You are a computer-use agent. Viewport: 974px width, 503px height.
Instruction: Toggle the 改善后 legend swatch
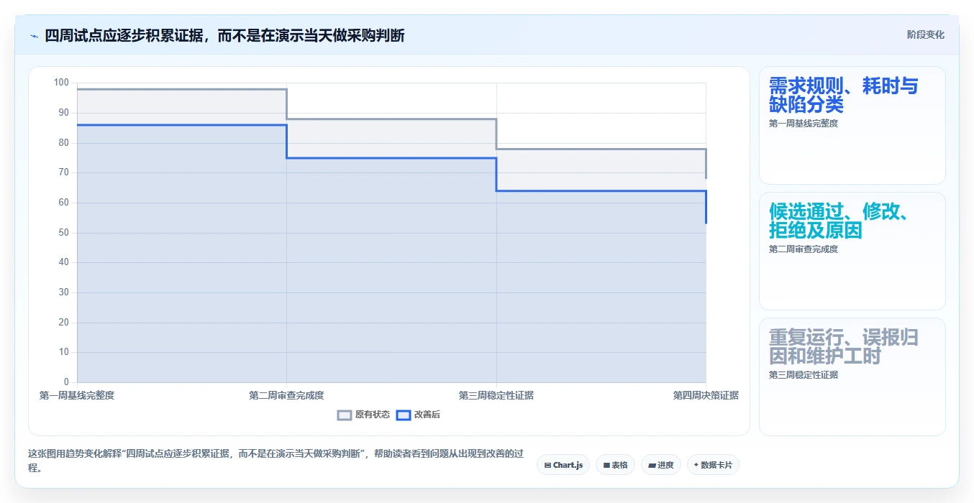(x=404, y=415)
